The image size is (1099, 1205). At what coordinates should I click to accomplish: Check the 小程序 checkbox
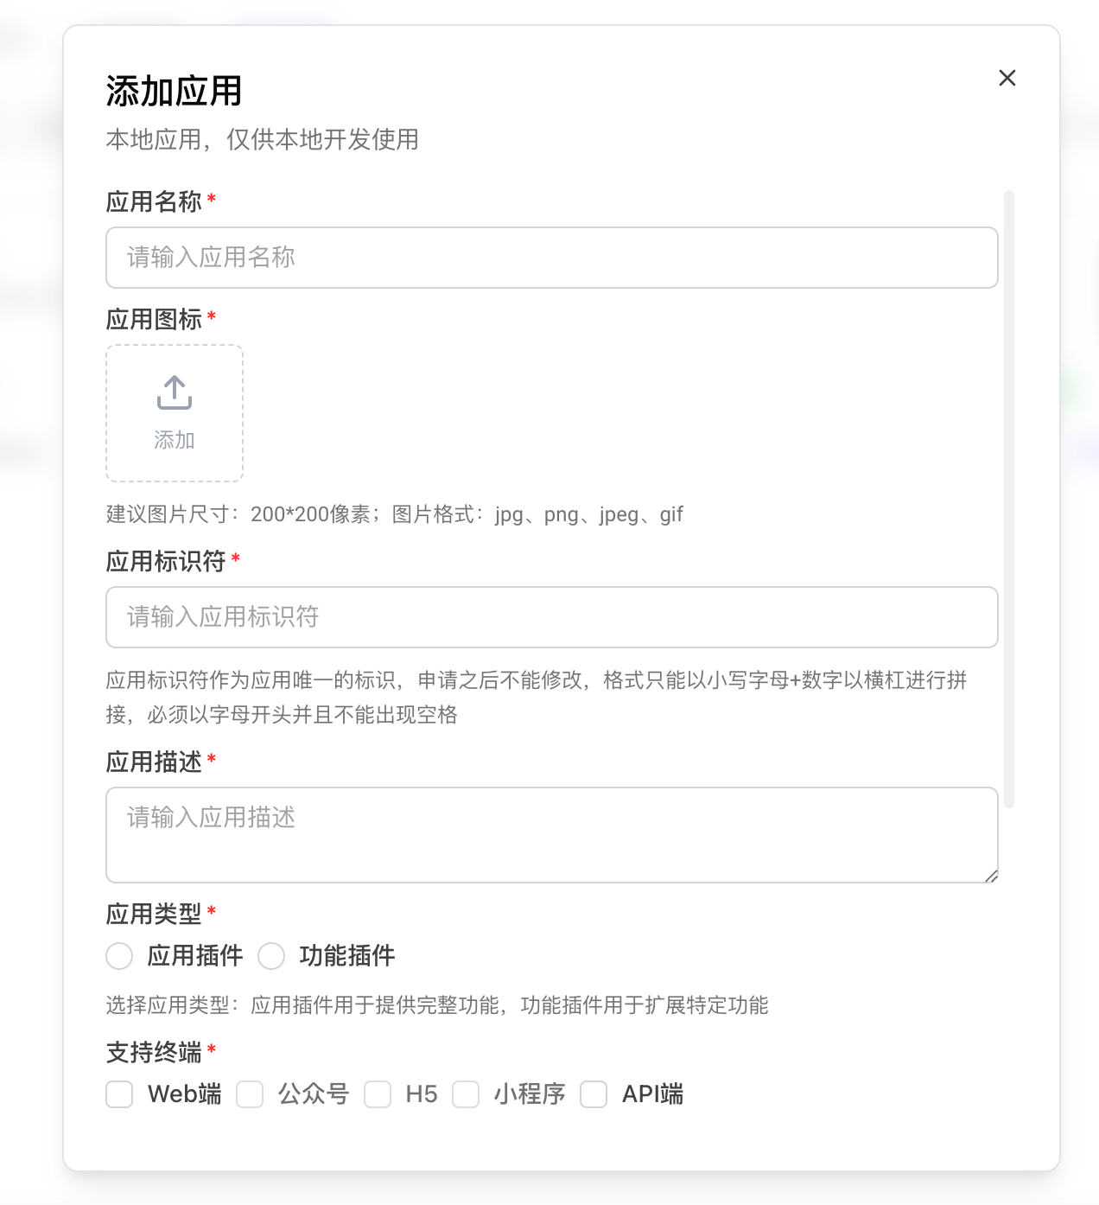(x=466, y=1094)
